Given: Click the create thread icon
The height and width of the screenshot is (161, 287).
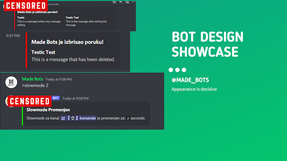Looking at the screenshot, I should (x=127, y=2).
